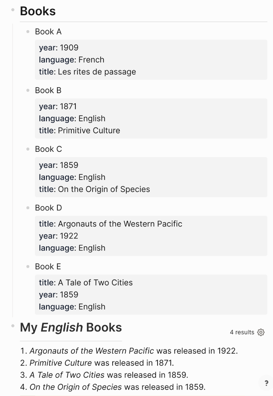
Task: Click result Primitive Culture was released in 1871
Action: [x=101, y=363]
